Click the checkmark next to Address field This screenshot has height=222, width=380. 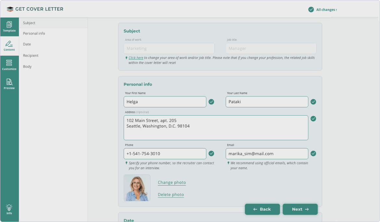pyautogui.click(x=313, y=118)
